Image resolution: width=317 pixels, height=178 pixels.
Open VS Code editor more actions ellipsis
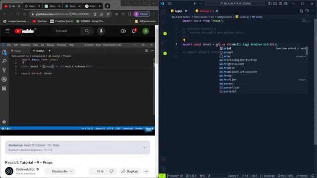313,11
